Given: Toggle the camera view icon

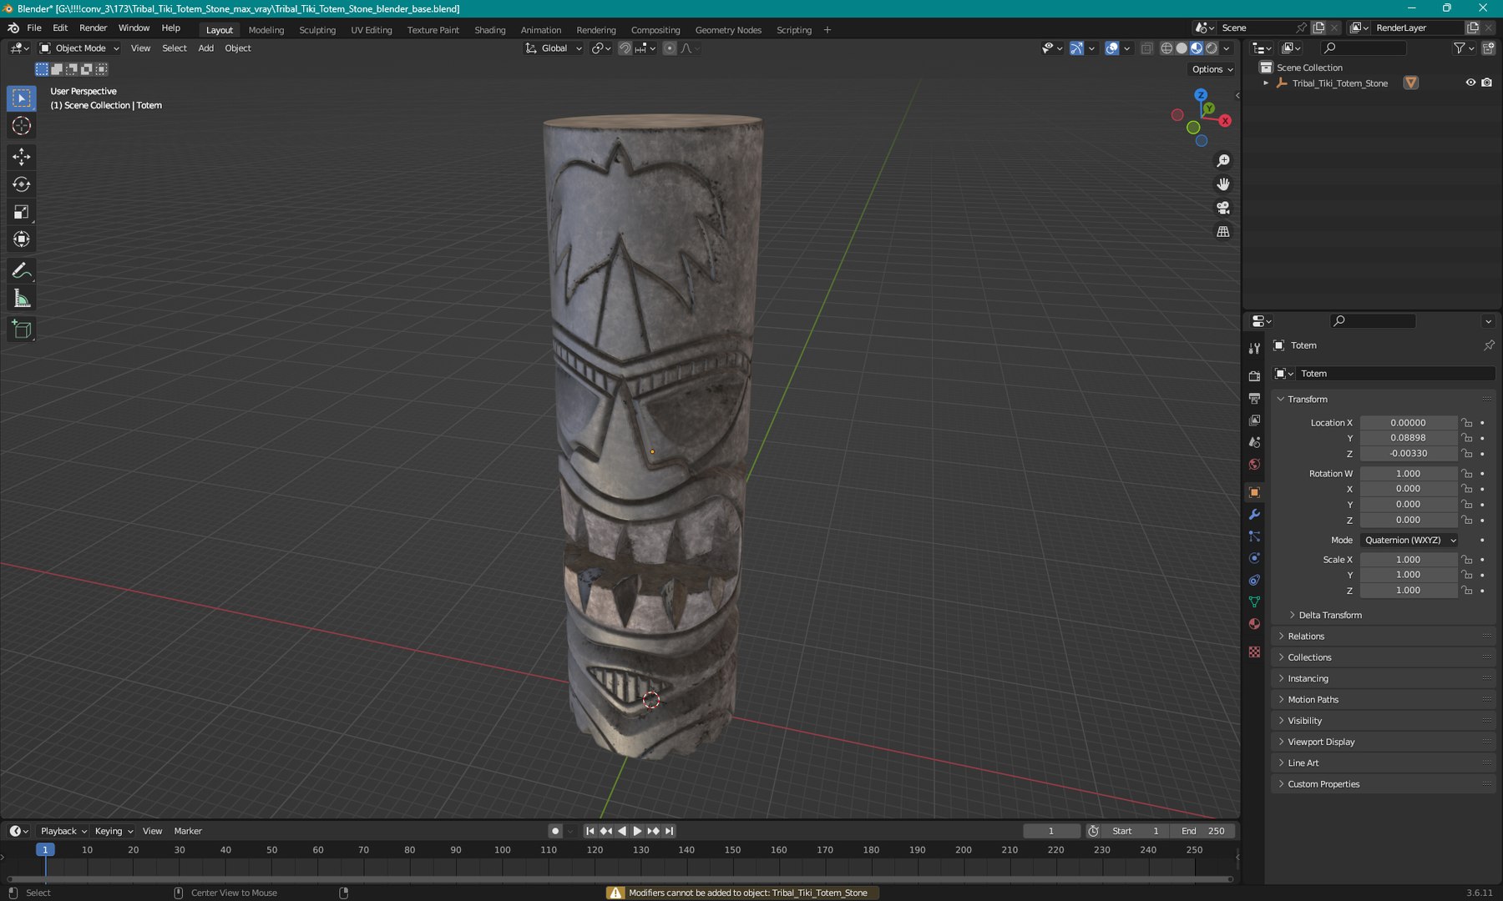Looking at the screenshot, I should tap(1223, 208).
